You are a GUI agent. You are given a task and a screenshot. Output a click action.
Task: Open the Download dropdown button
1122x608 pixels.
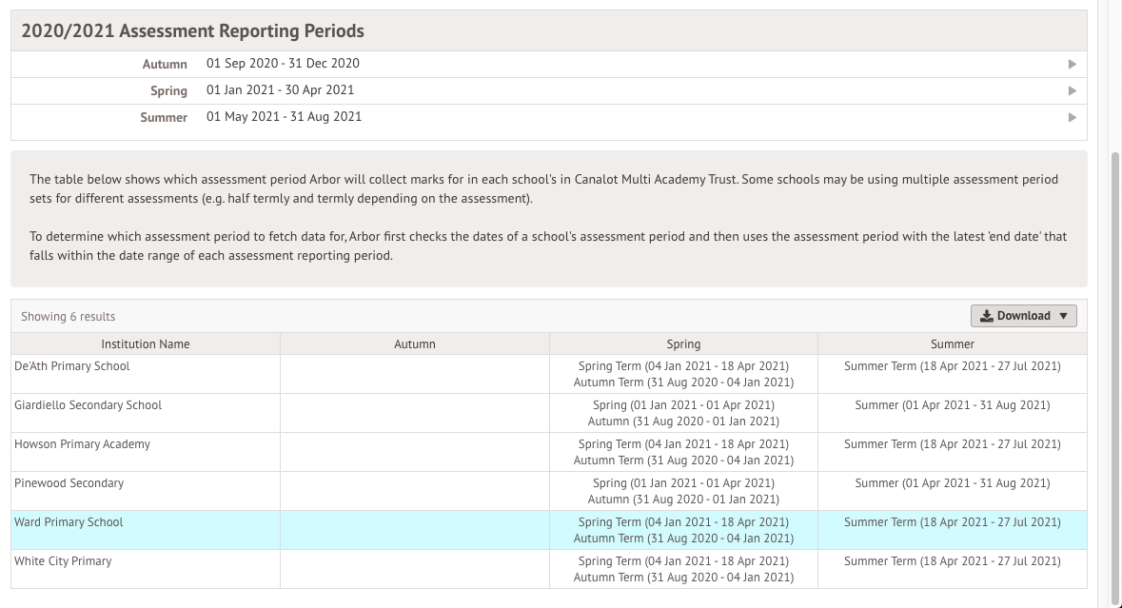click(1023, 316)
